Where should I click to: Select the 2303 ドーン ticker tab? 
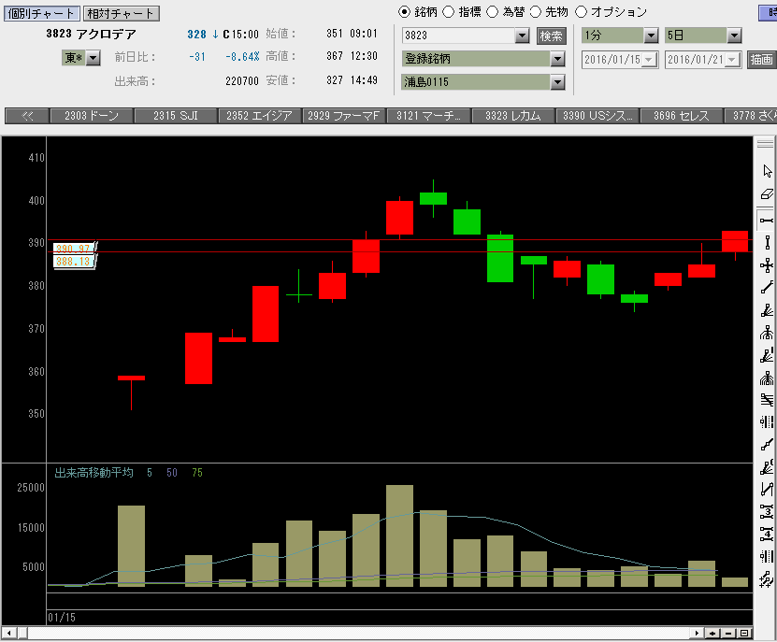(92, 116)
